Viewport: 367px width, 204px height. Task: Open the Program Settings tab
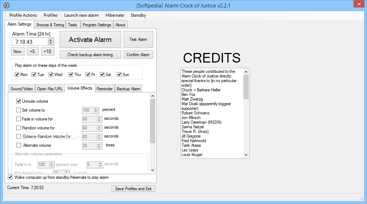click(97, 25)
